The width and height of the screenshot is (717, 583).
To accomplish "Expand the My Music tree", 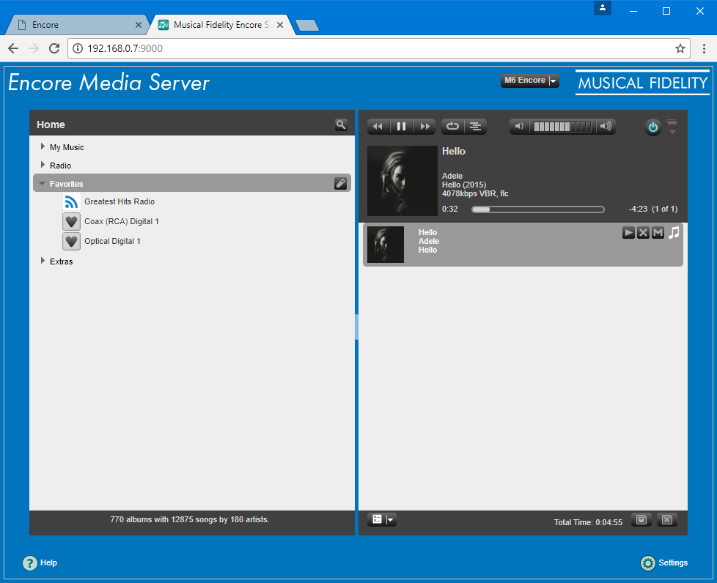I will (43, 146).
